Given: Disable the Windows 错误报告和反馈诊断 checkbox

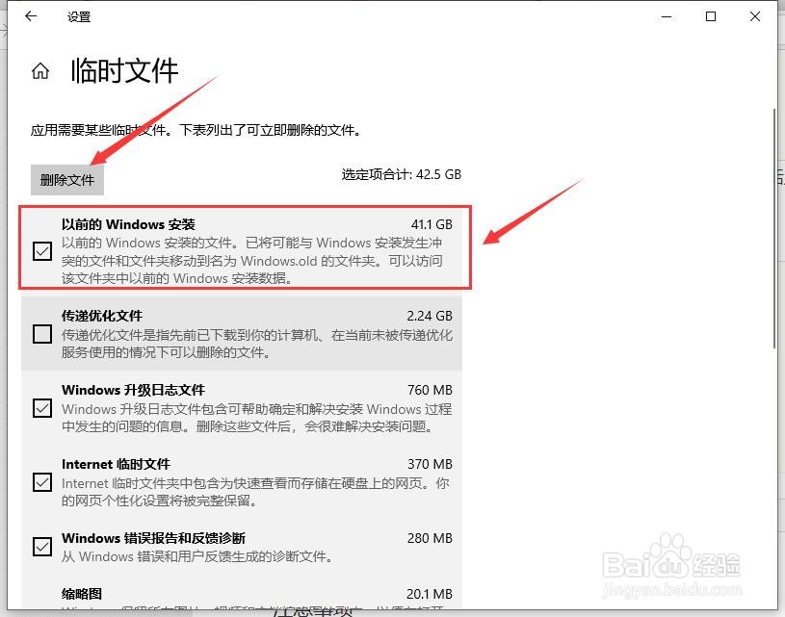Looking at the screenshot, I should coord(42,547).
